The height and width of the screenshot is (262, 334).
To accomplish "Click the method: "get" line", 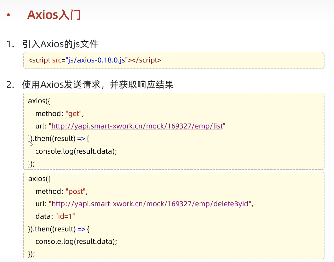I will pyautogui.click(x=59, y=114).
